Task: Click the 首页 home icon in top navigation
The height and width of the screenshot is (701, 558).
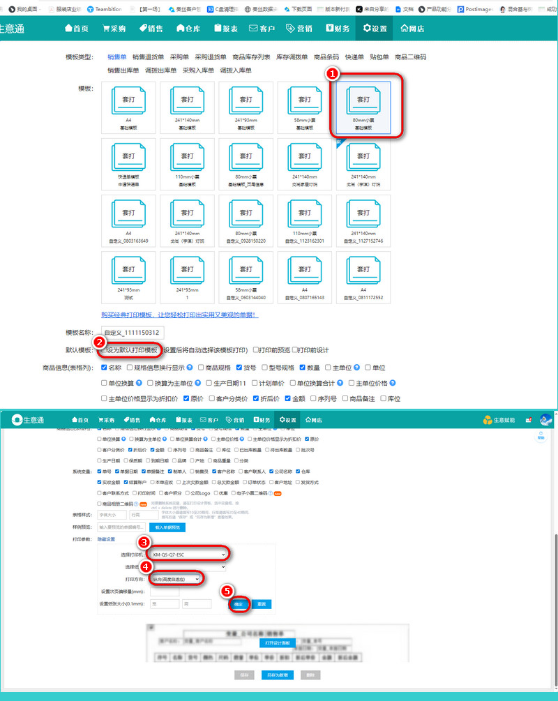Action: coord(69,29)
